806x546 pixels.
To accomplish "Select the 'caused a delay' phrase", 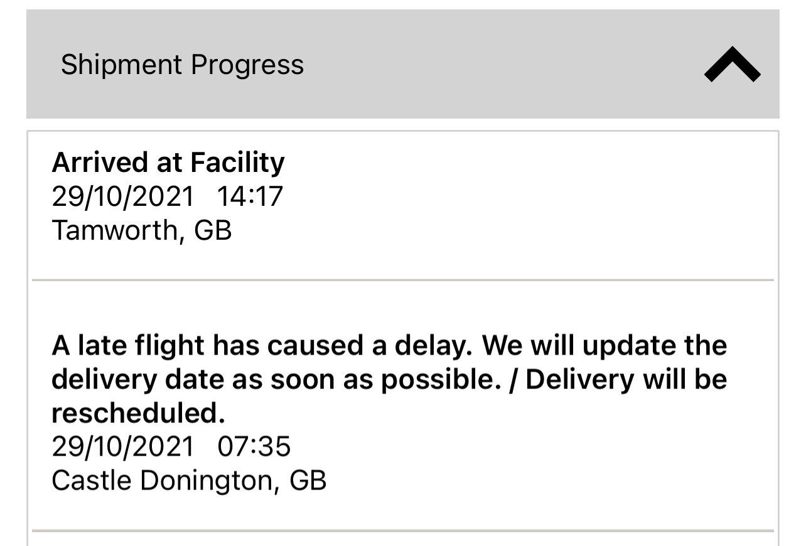I will pyautogui.click(x=334, y=346).
